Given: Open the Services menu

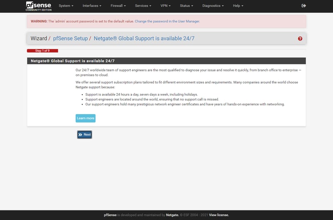Looking at the screenshot, I should [143, 6].
